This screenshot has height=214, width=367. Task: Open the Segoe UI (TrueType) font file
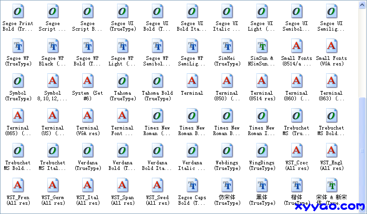[123, 11]
